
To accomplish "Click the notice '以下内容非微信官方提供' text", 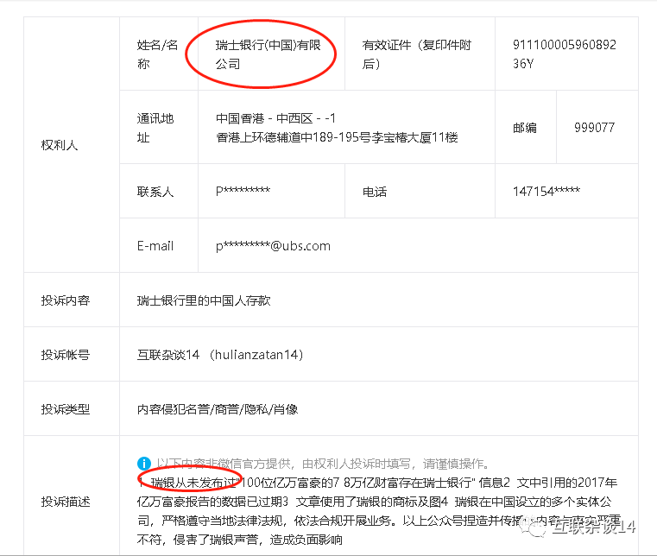I will pyautogui.click(x=224, y=464).
